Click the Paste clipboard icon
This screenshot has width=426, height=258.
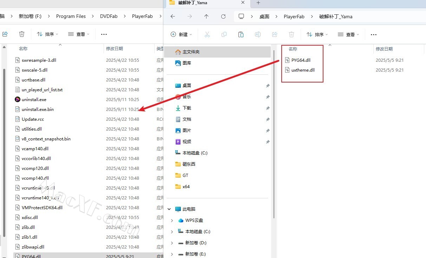241,34
